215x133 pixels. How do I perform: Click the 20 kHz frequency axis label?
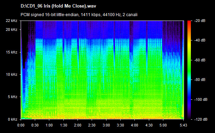11,29
